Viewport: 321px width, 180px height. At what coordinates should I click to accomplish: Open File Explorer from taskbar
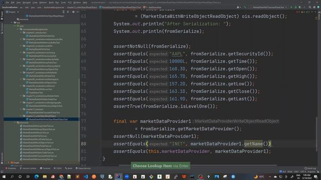pos(45,176)
